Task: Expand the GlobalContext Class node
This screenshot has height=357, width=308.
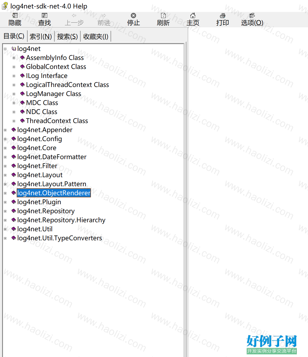Action: (x=14, y=67)
